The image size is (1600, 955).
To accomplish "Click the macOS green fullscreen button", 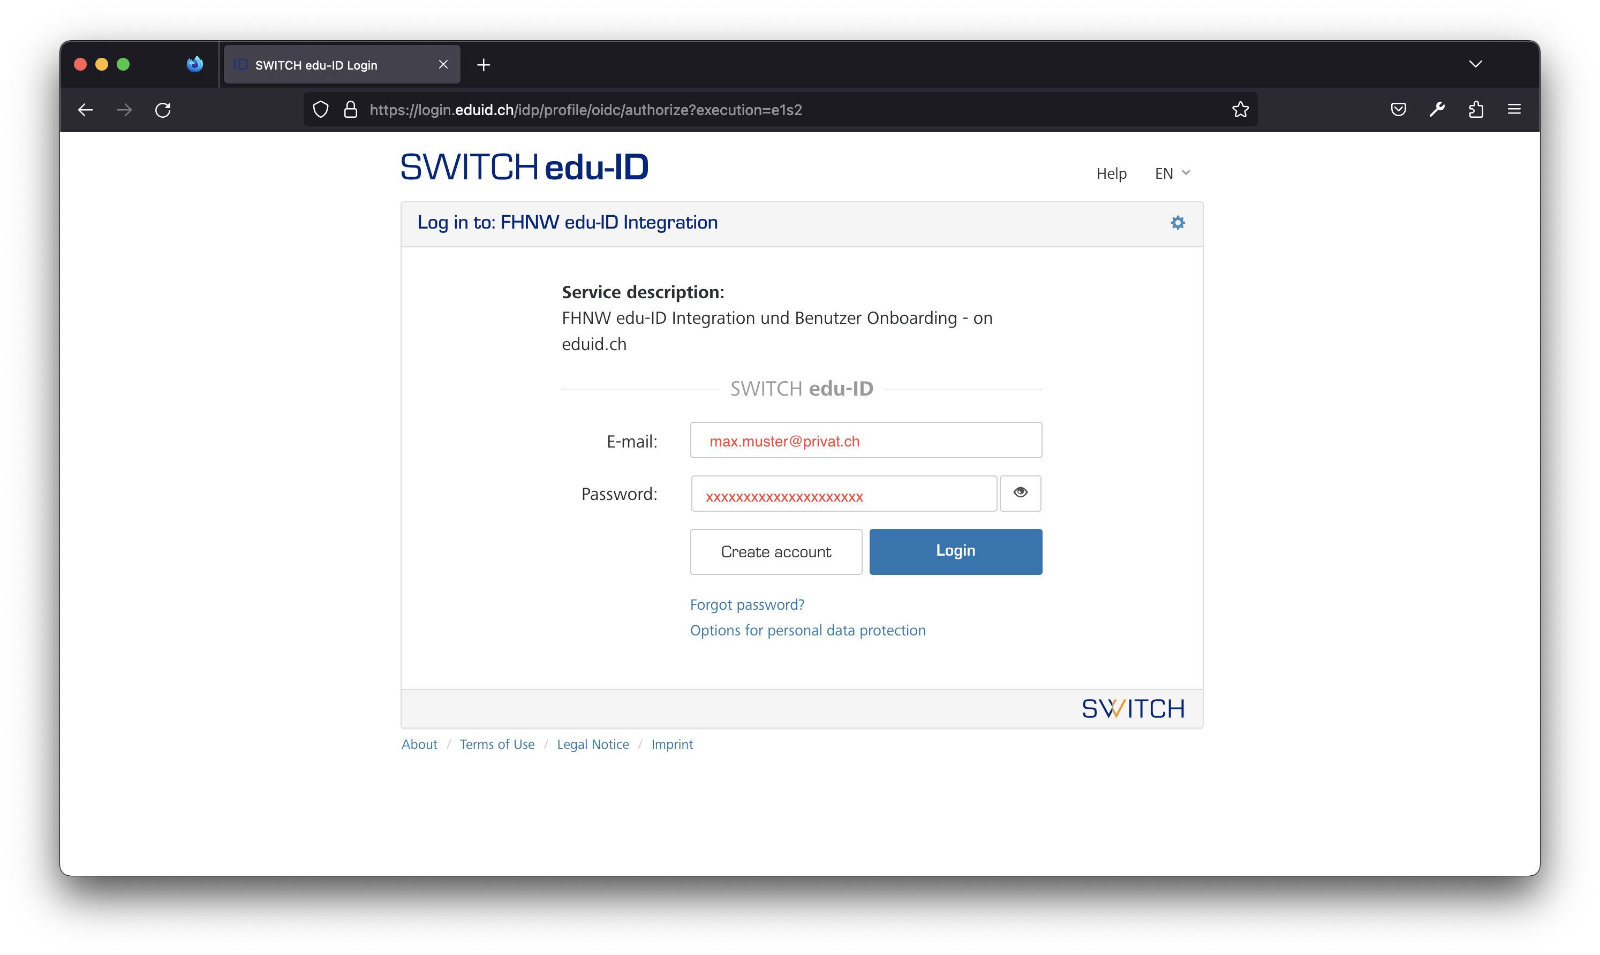I will click(124, 64).
